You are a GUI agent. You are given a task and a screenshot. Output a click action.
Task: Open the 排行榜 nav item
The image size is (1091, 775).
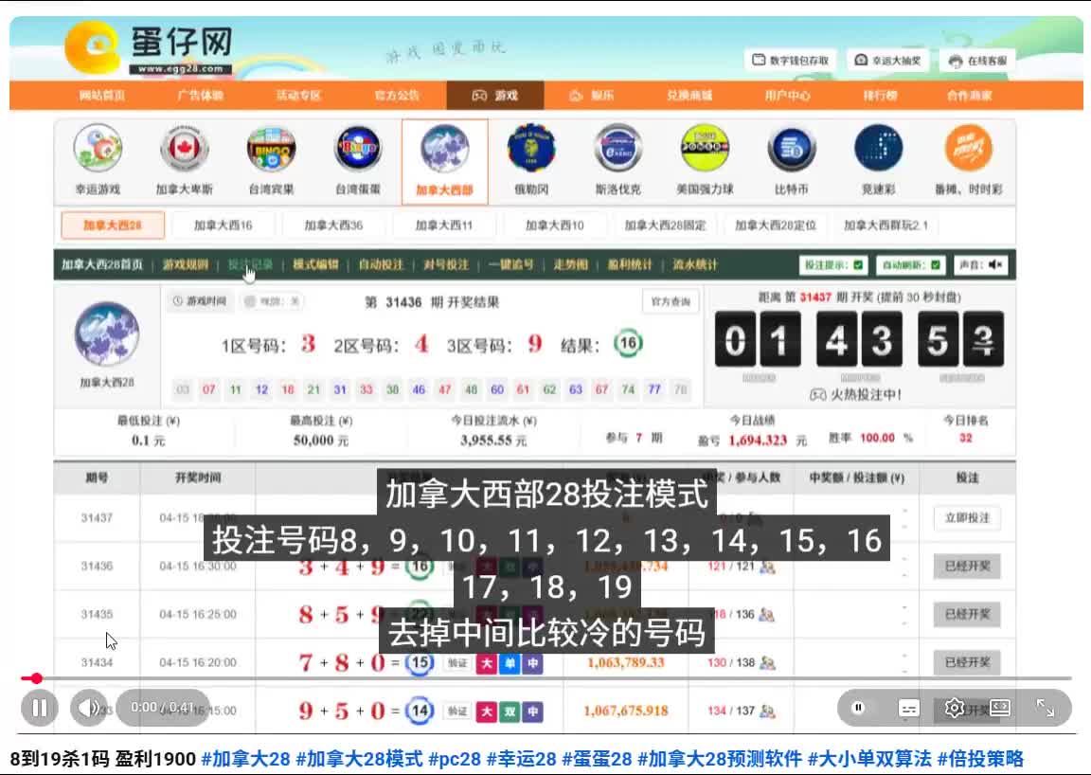coord(880,96)
